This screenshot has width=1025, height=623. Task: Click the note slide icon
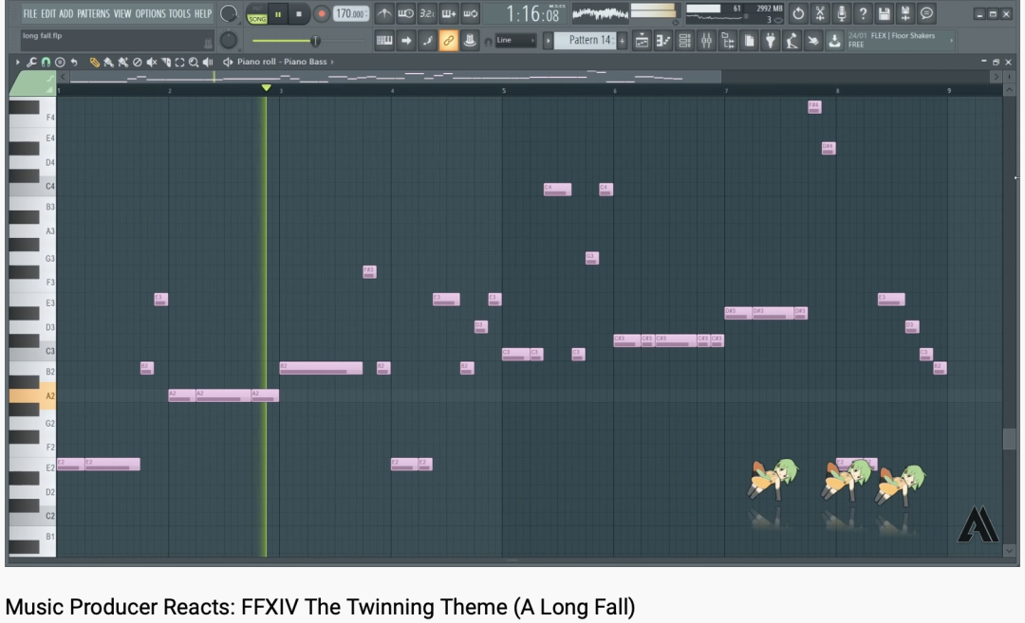click(427, 41)
